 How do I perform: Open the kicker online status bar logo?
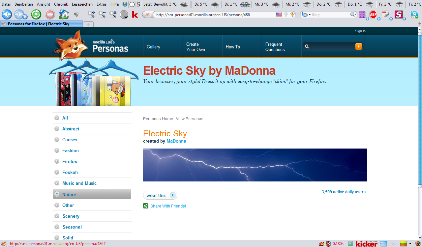click(366, 244)
